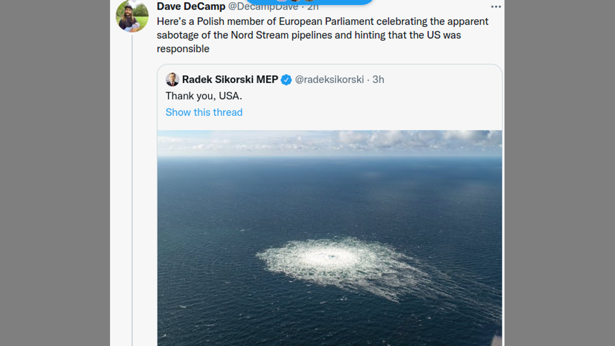The width and height of the screenshot is (615, 346).
Task: Click Dave DeCamp's profile avatar
Action: 132,16
